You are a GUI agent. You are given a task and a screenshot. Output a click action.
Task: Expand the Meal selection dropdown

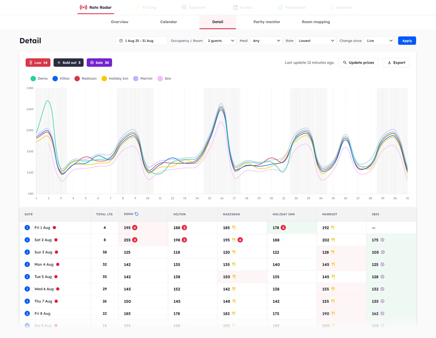(266, 40)
